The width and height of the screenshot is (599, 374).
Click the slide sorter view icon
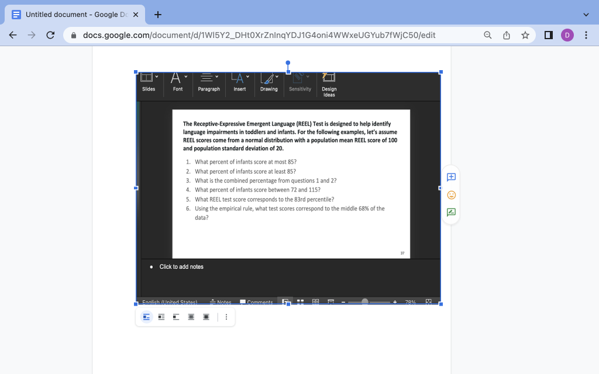tap(301, 302)
